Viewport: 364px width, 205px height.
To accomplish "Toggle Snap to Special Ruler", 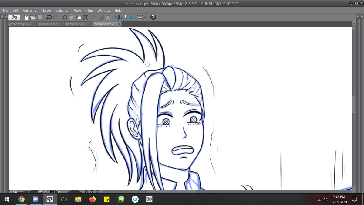I will 124,17.
